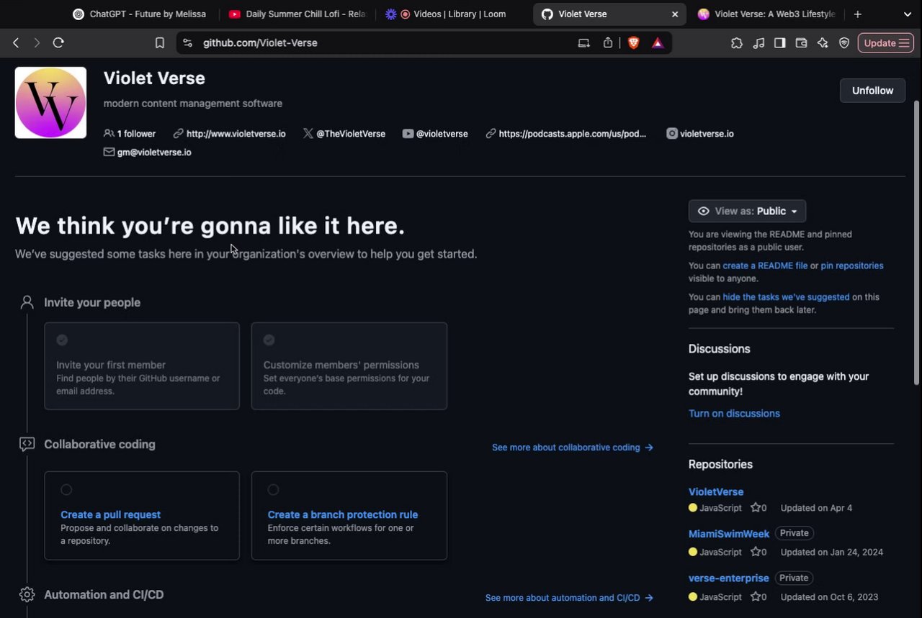922x618 pixels.
Task: Click the share icon in the address bar
Action: point(608,43)
